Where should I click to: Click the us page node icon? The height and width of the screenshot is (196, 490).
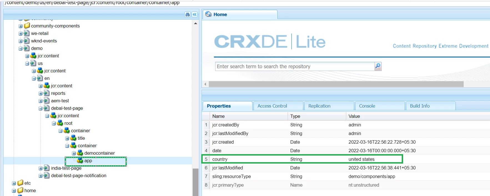click(x=33, y=63)
